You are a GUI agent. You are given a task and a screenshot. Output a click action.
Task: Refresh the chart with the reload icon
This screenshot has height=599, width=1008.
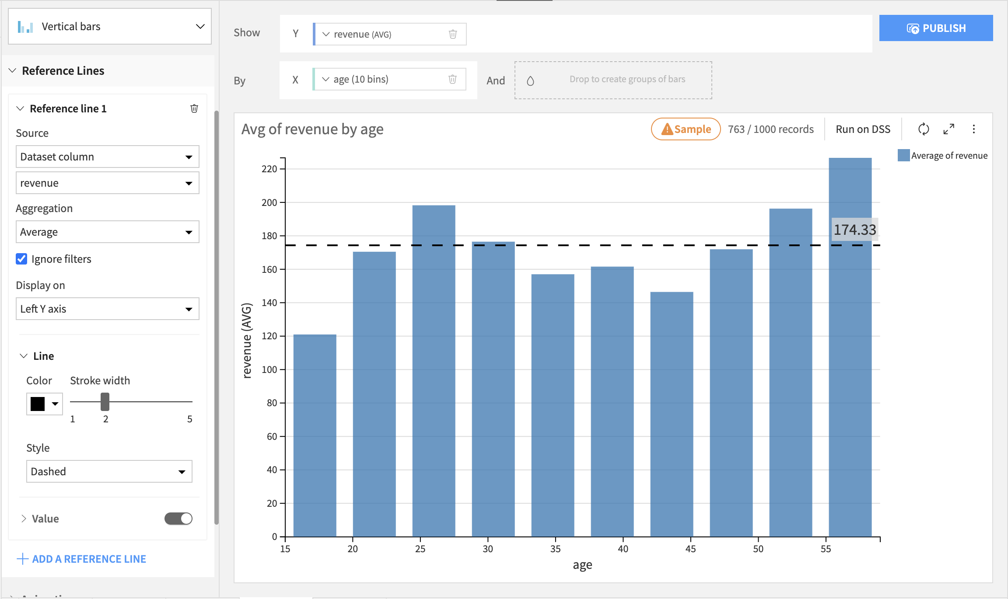(924, 129)
